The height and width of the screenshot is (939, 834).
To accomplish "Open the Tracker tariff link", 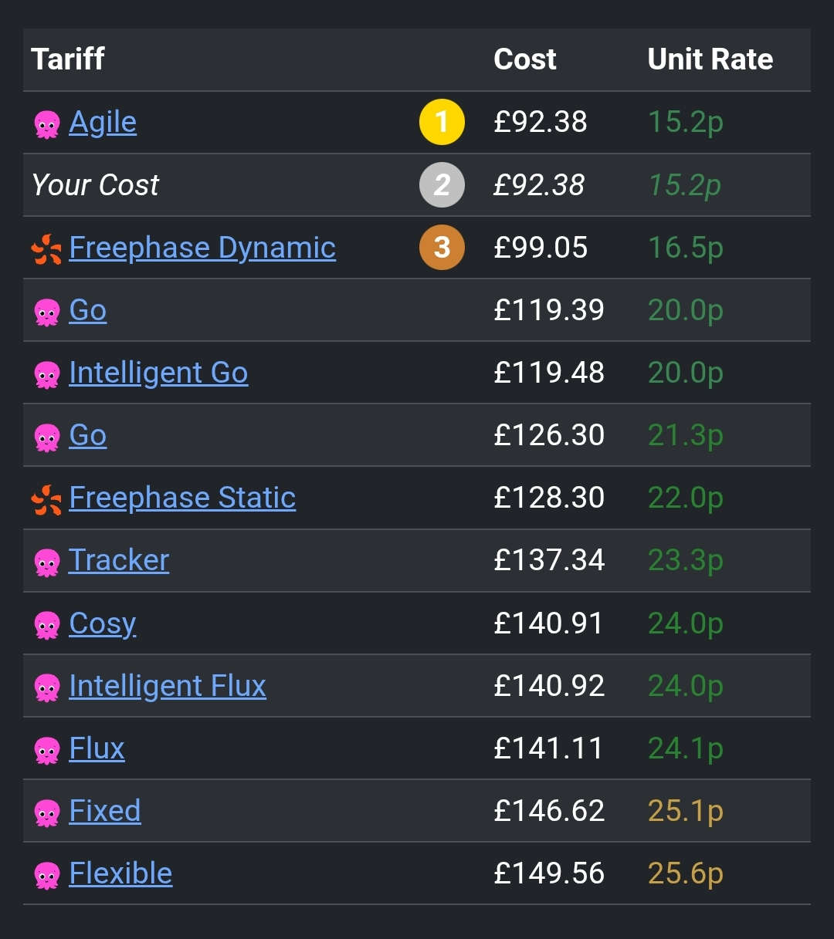I will tap(119, 560).
